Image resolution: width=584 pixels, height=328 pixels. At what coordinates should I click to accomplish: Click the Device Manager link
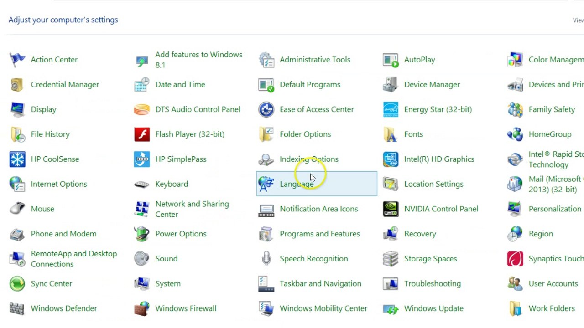pyautogui.click(x=432, y=84)
